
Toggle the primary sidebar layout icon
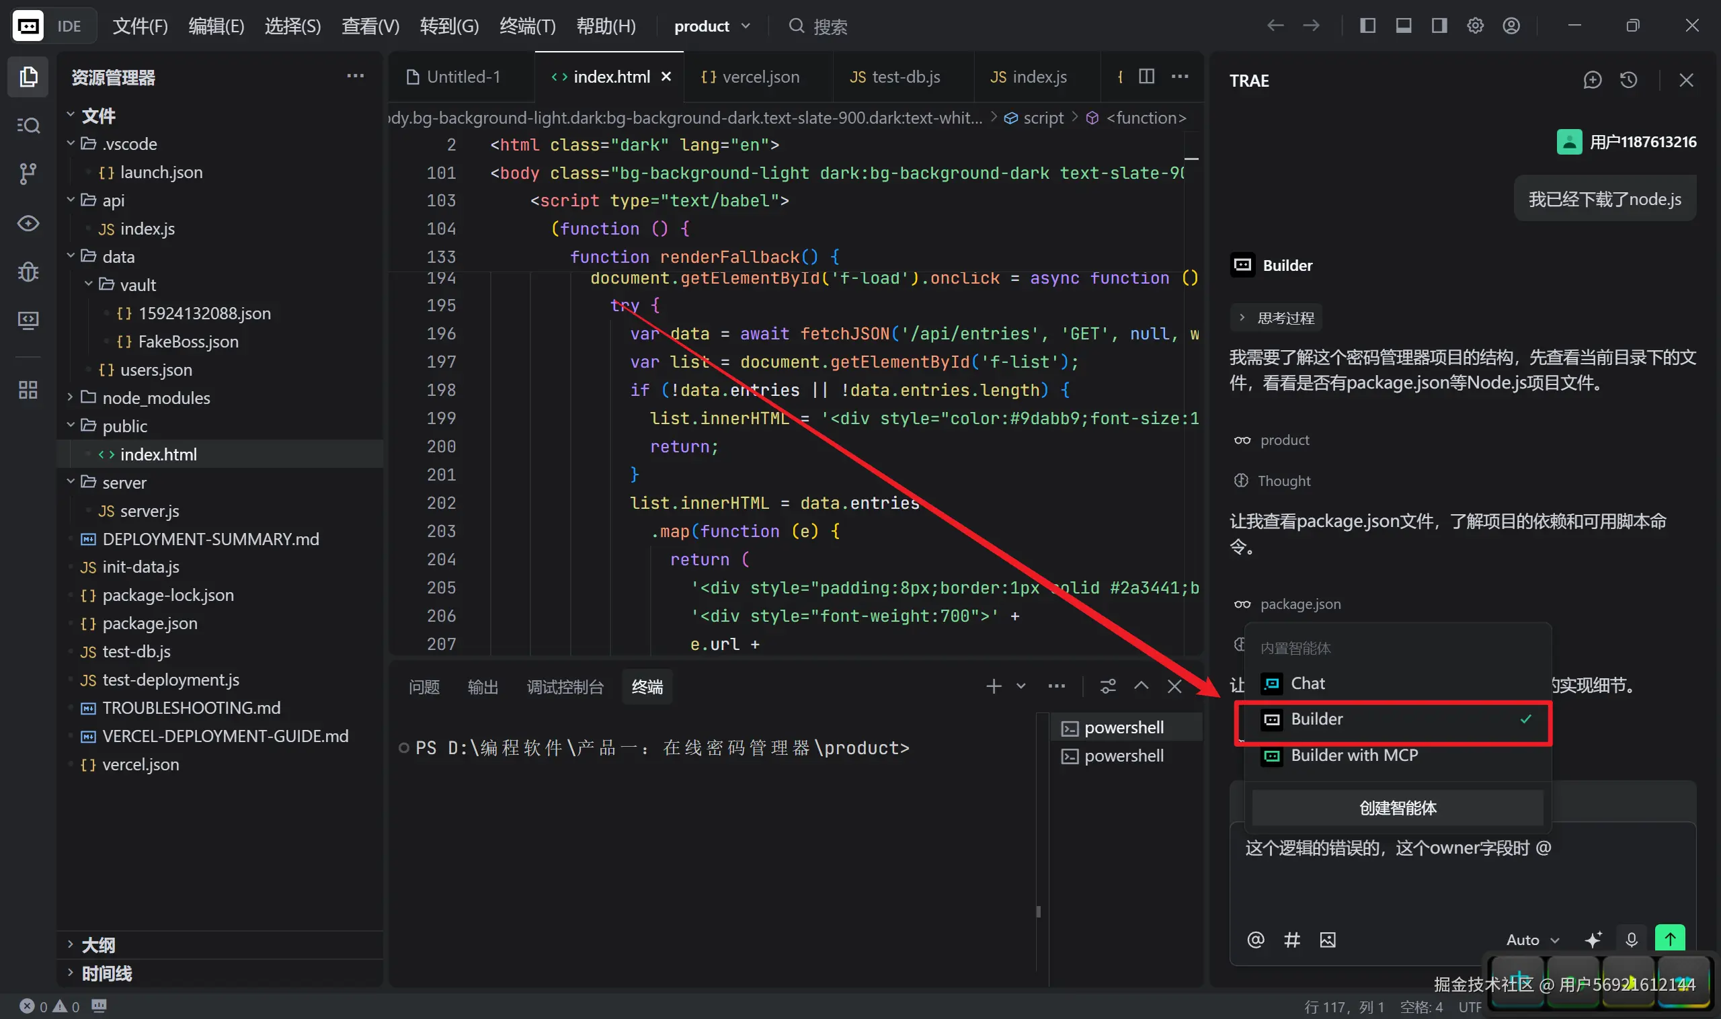pyautogui.click(x=1367, y=26)
